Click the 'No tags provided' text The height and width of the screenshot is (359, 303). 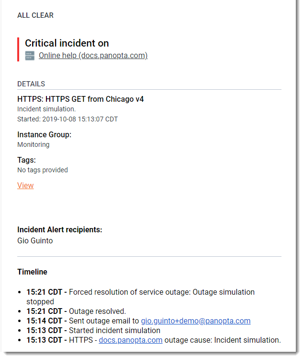[43, 170]
